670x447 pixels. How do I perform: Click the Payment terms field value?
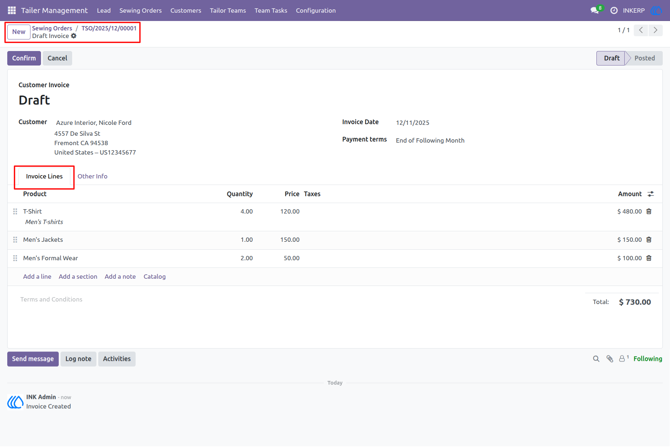pos(430,140)
